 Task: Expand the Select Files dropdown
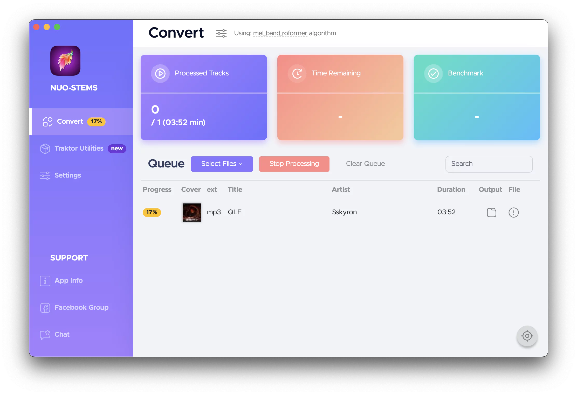pos(222,164)
